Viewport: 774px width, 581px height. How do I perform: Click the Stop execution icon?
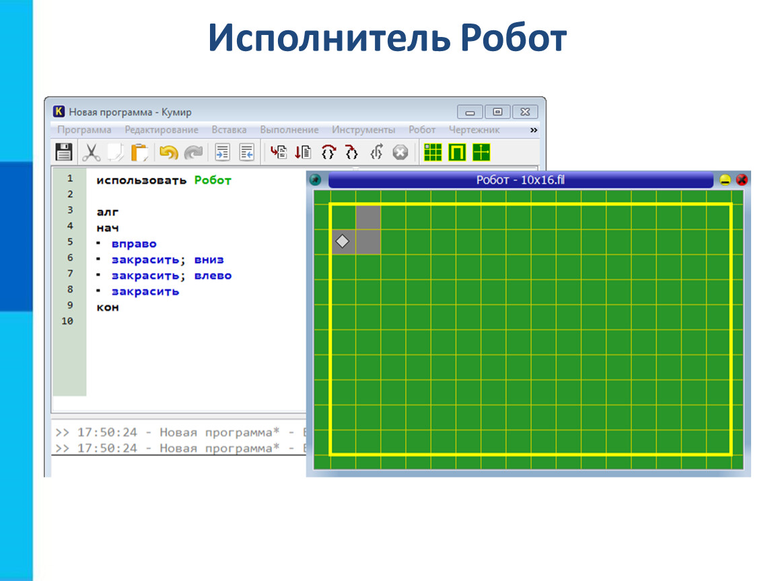pyautogui.click(x=400, y=153)
